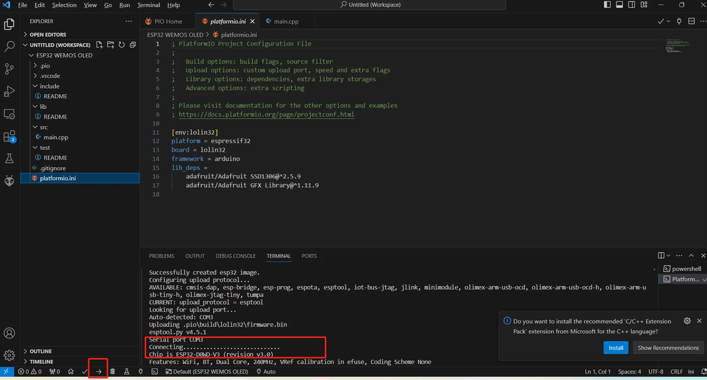
Task: Open the split terminal dropdown arrow
Action: point(668,256)
